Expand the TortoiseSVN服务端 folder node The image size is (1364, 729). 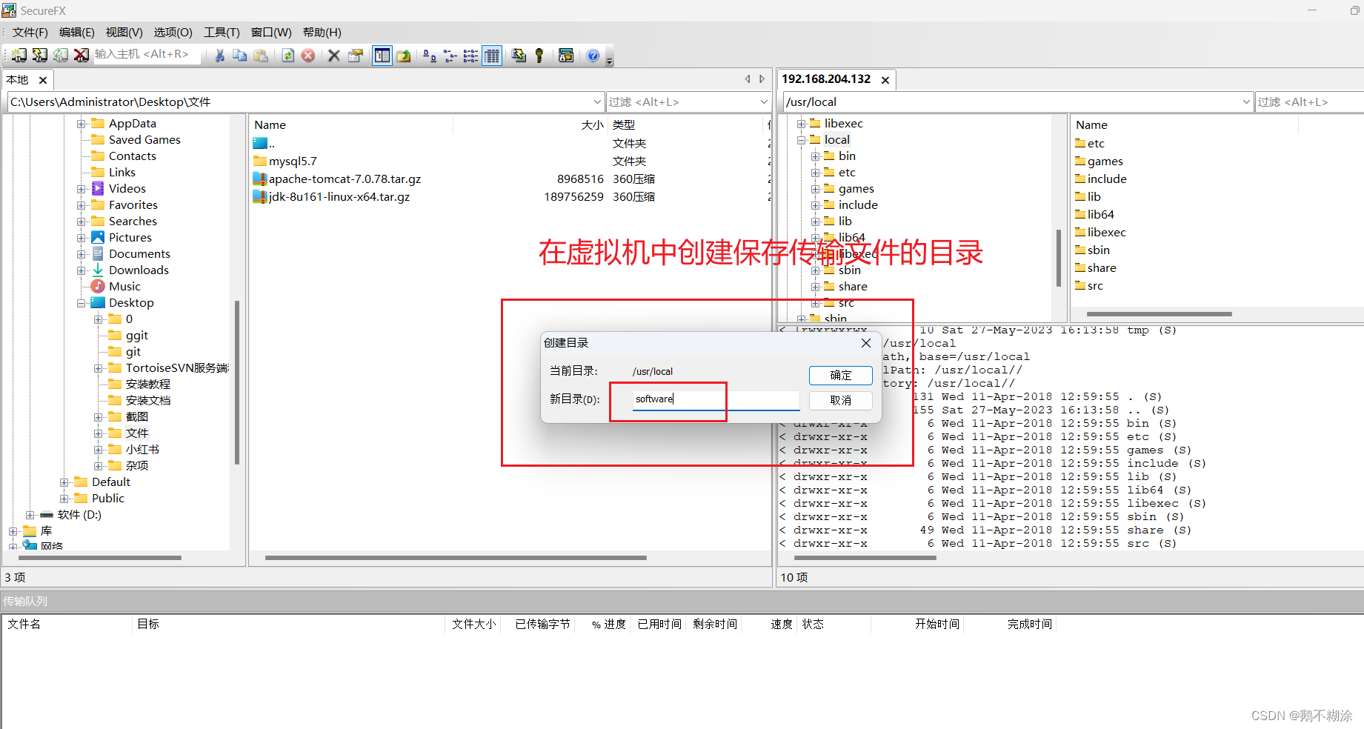point(99,368)
